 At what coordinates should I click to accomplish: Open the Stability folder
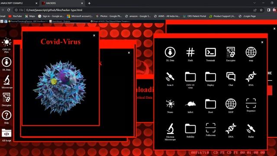tap(190, 130)
